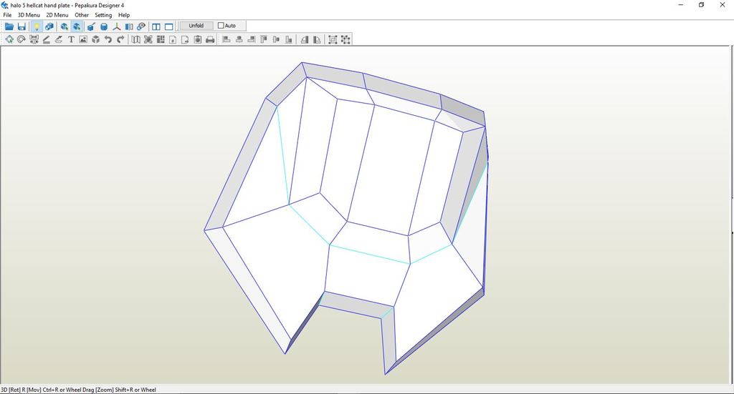Screen dimensions: 734x394
Task: Click the first protractor-shaped angle icon
Action: [305, 39]
